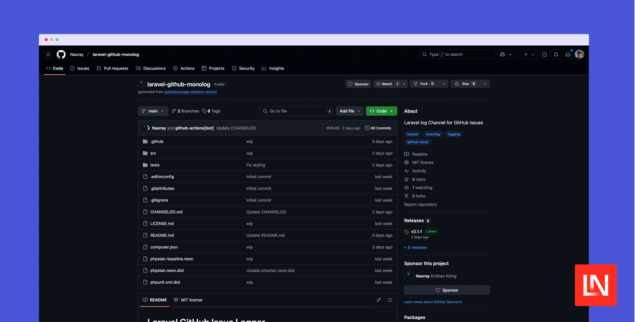Click the edit pencil icon on README

(x=379, y=300)
